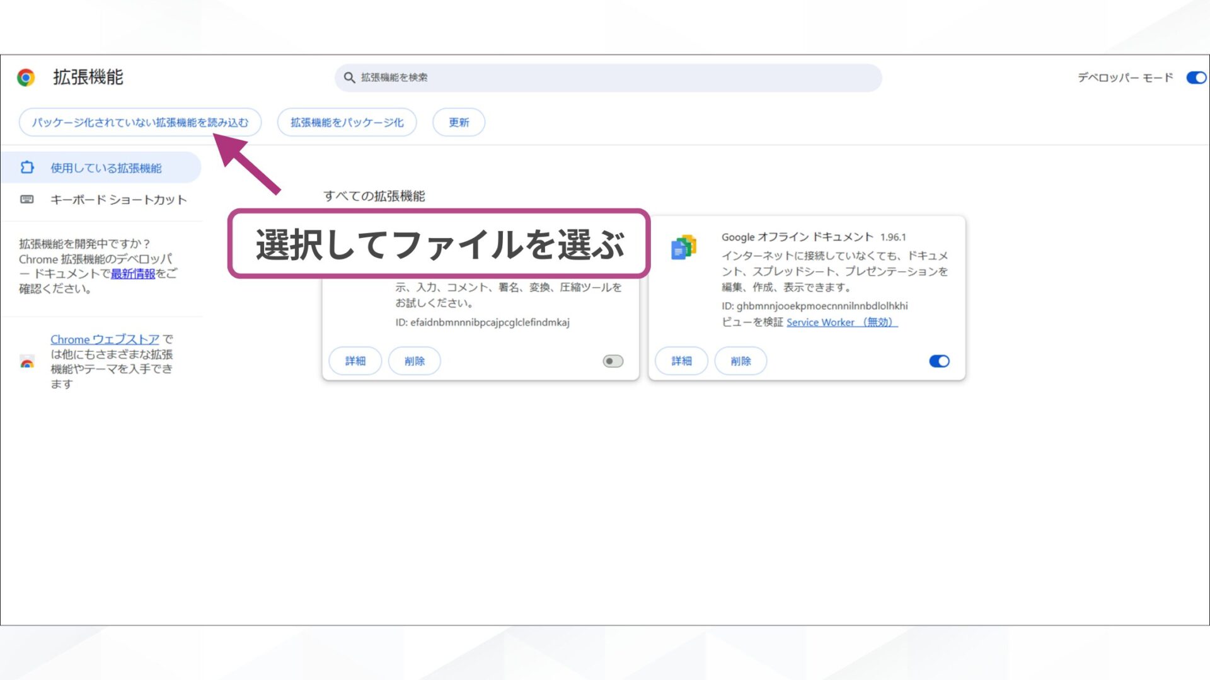Open 詳細 for Google オフライン ドキュメント
1210x680 pixels.
click(681, 361)
